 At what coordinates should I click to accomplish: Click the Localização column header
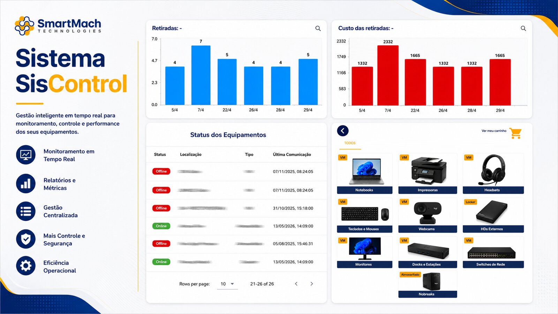190,155
